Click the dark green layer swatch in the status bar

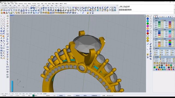point(33,96)
